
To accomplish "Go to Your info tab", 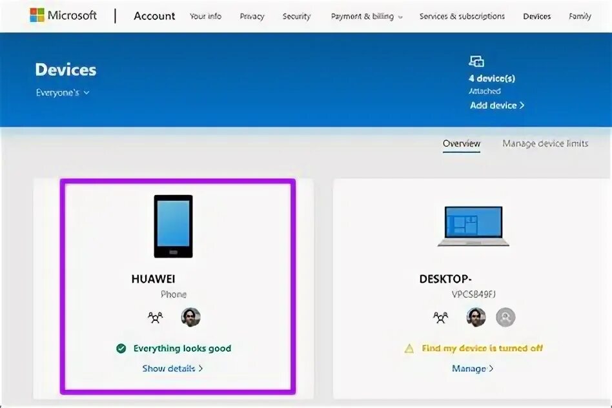I will tap(205, 16).
